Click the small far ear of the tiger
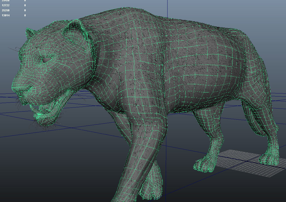This screenshot has height=202, width=286. click(30, 33)
